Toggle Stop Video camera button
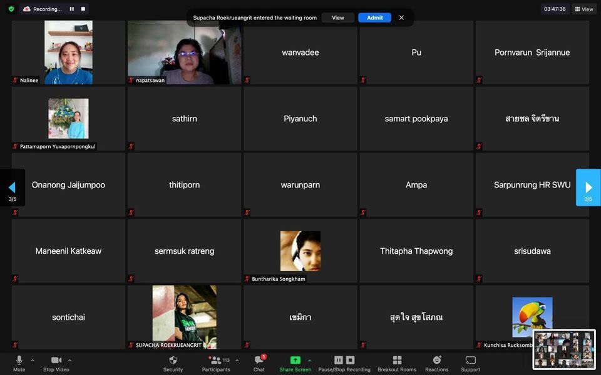The height and width of the screenshot is (375, 601). [57, 363]
